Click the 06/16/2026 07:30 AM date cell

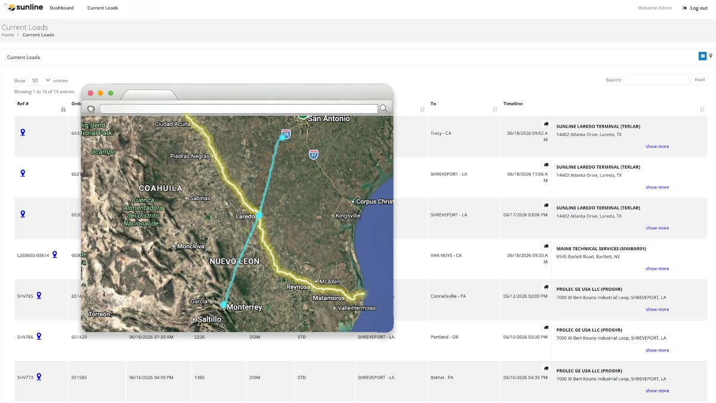(x=152, y=337)
